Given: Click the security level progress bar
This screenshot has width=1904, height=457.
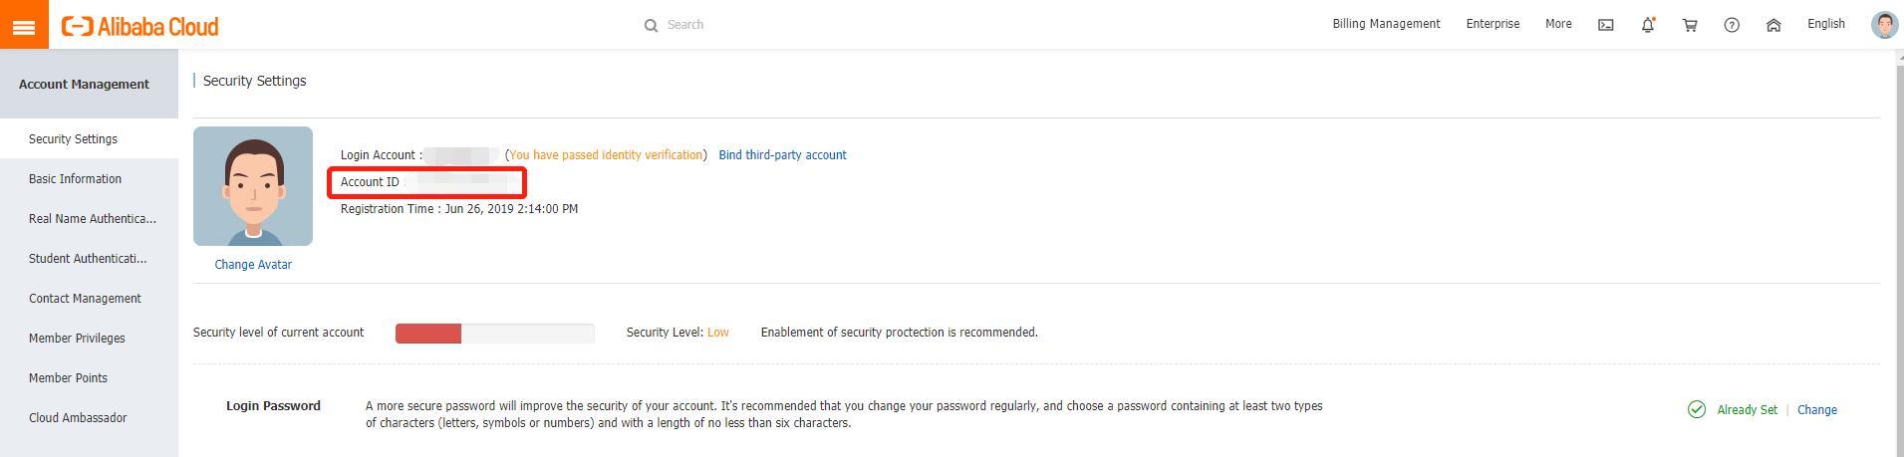Looking at the screenshot, I should point(494,334).
